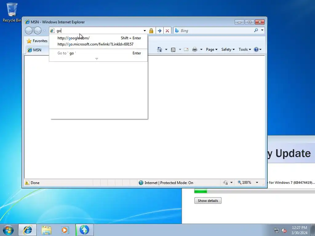The image size is (315, 236).
Task: Click the Home toolbar icon
Action: pyautogui.click(x=160, y=49)
